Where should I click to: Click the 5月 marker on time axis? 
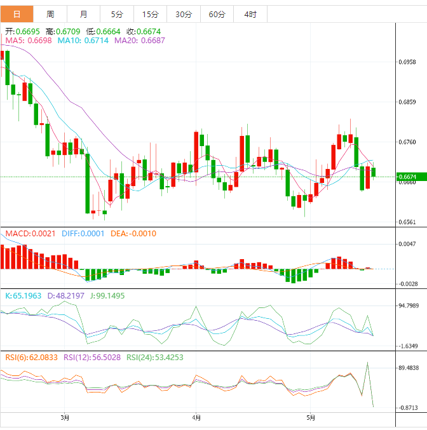tap(310, 417)
